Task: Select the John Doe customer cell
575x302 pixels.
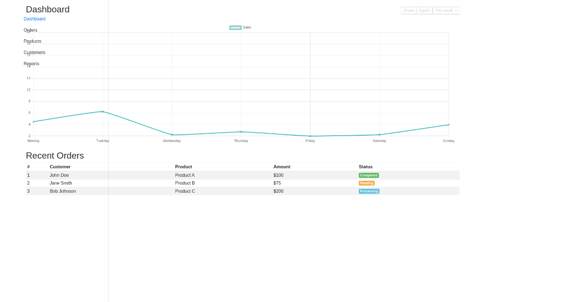Action: pyautogui.click(x=59, y=175)
